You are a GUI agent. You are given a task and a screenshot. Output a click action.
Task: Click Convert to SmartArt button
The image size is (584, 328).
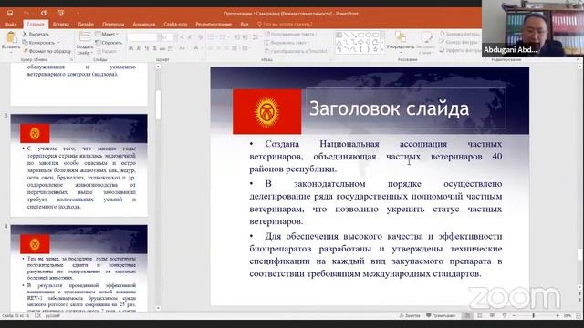point(297,51)
